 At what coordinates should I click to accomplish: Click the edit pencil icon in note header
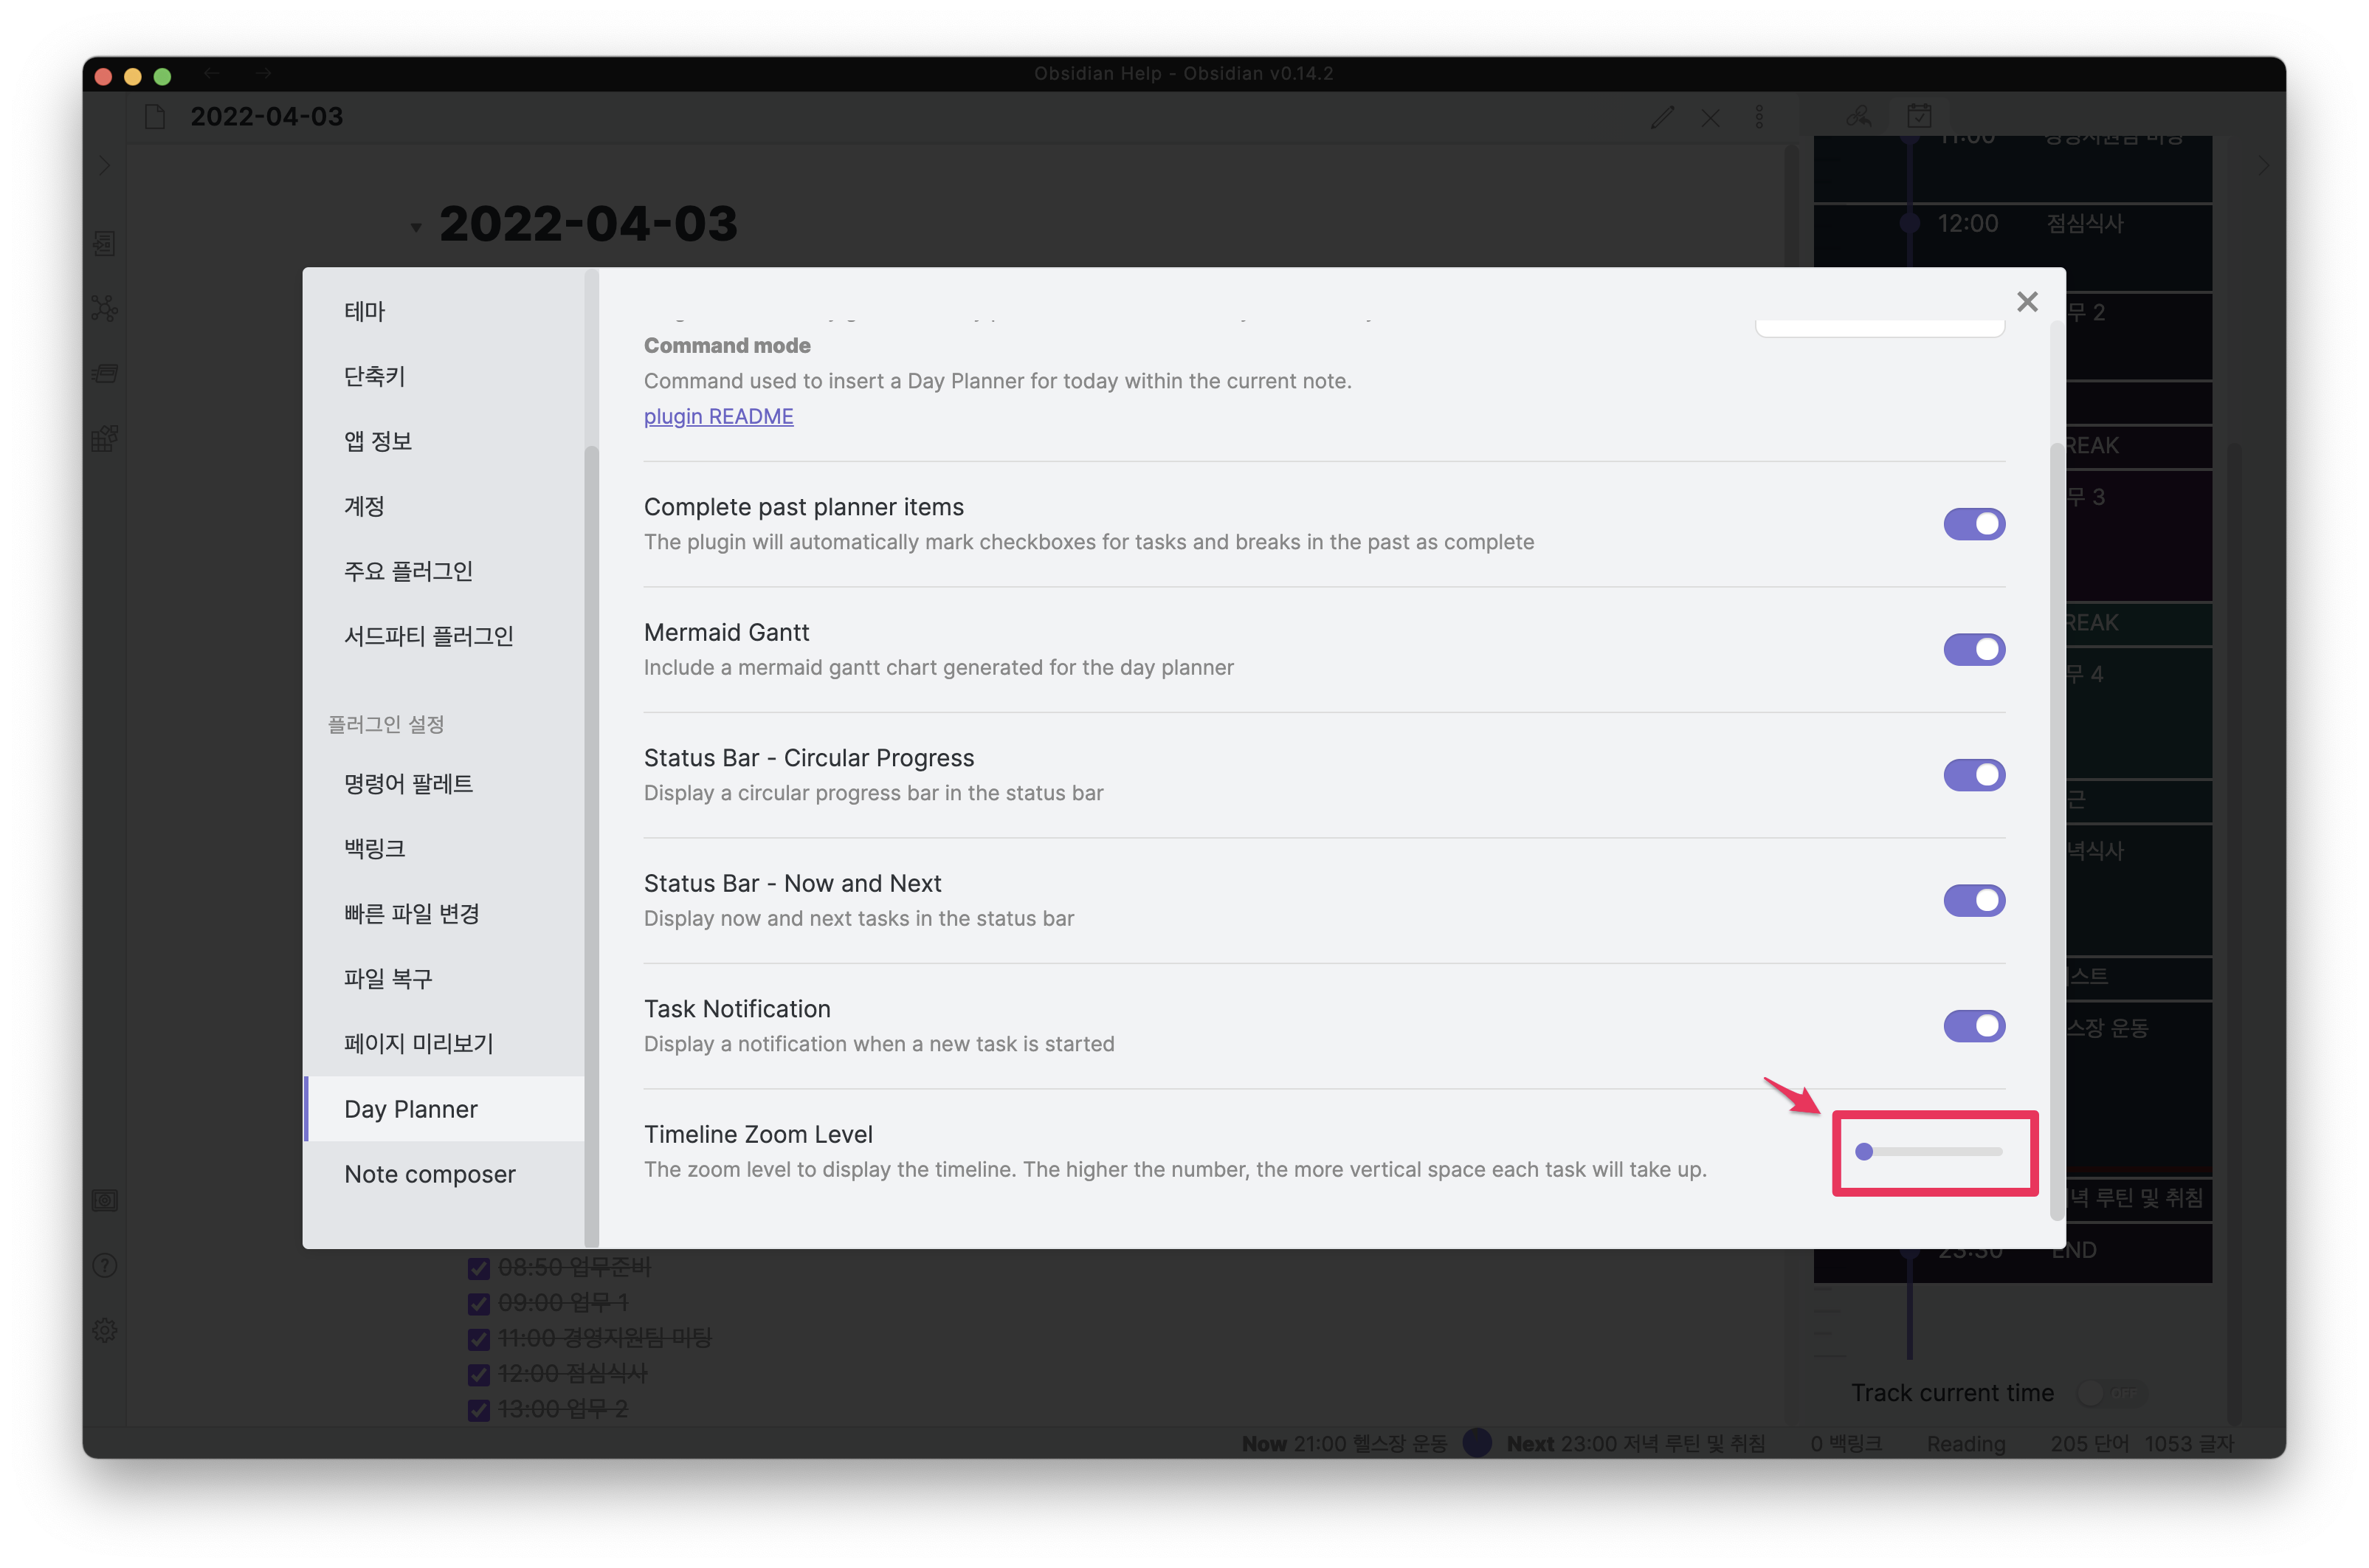pos(1661,117)
